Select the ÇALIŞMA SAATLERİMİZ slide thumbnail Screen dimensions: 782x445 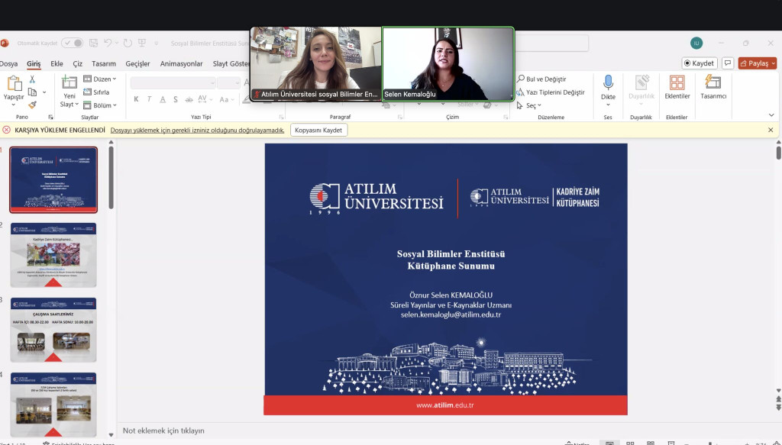(x=53, y=330)
